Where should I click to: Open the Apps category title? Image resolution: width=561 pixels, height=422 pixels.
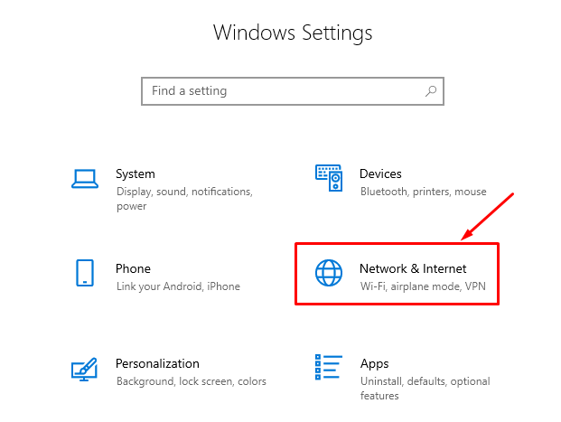(x=374, y=363)
